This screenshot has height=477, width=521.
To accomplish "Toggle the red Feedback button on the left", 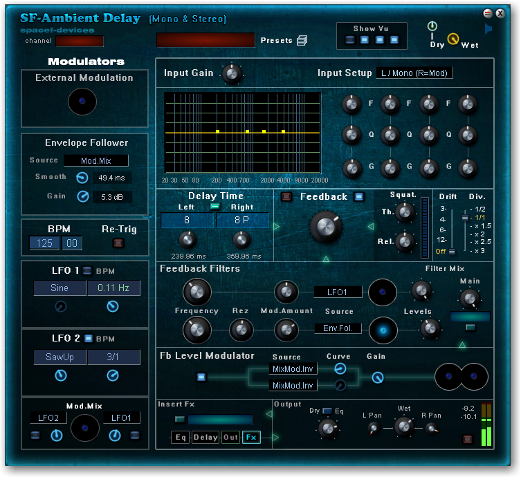I will (286, 196).
